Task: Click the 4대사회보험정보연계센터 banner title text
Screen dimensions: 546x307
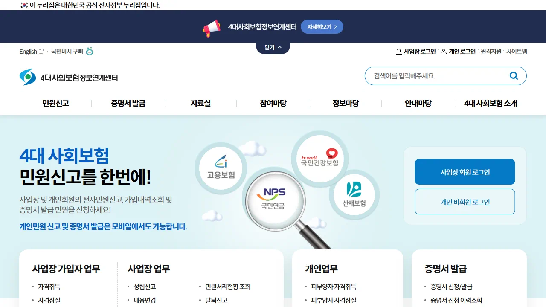Action: tap(262, 27)
